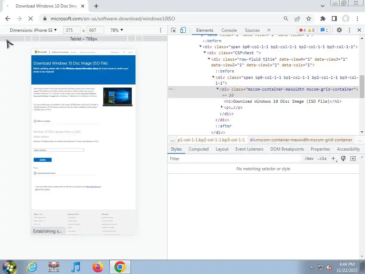Bookmark this page with the star icon
The image size is (365, 274).
[309, 19]
